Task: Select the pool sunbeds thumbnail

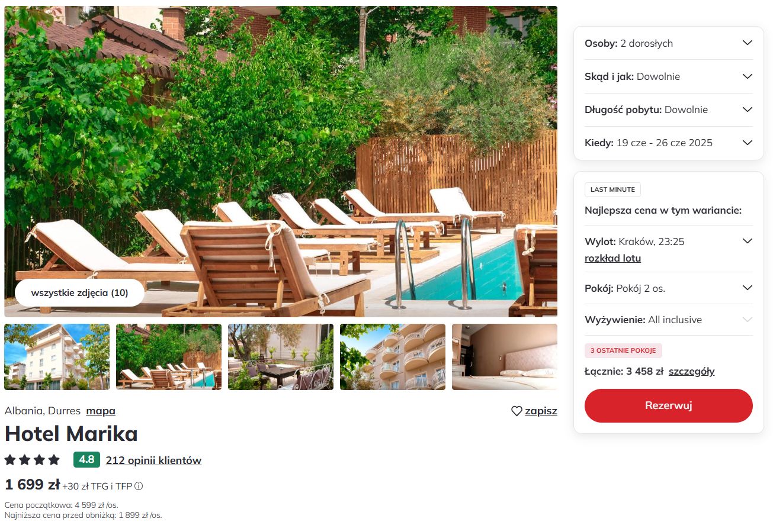Action: point(169,357)
